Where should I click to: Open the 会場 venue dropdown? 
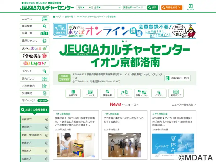(x=107, y=8)
